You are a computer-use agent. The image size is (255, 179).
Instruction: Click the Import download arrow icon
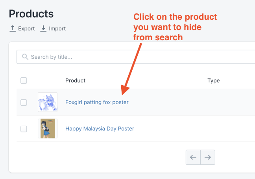click(43, 28)
